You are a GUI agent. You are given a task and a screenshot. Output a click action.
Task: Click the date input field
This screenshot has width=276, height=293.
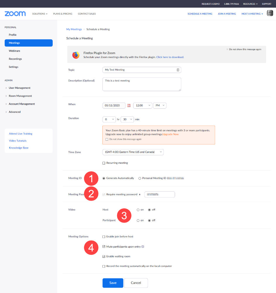(x=114, y=105)
